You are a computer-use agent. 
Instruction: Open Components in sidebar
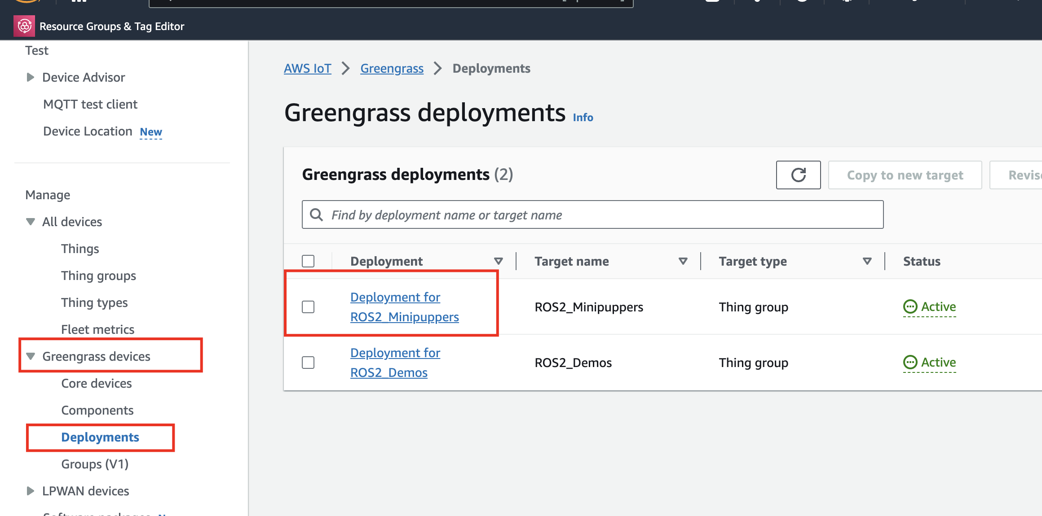point(97,410)
